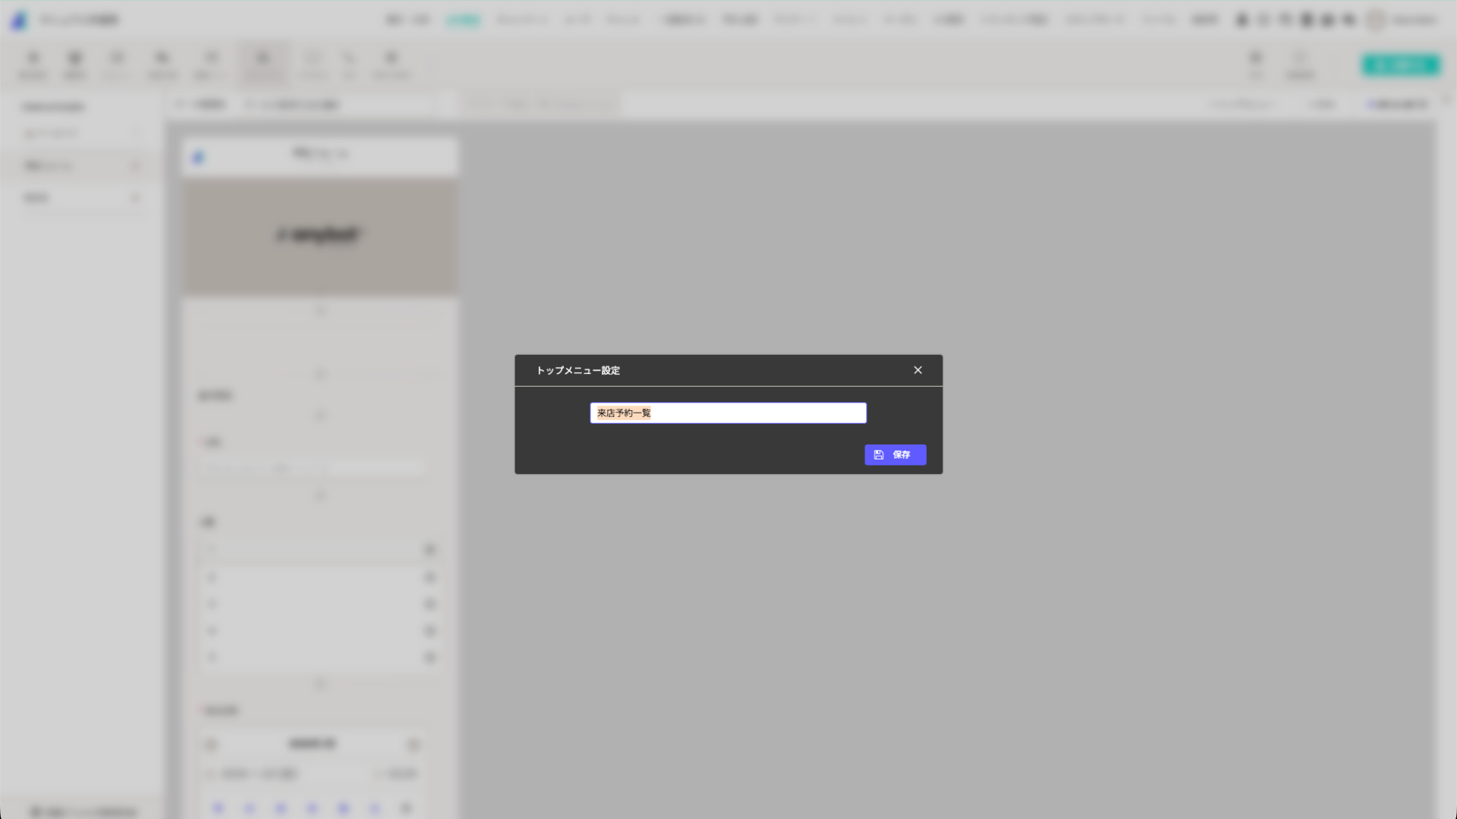Click the banner image in the phone preview
The image size is (1457, 819).
tap(319, 236)
